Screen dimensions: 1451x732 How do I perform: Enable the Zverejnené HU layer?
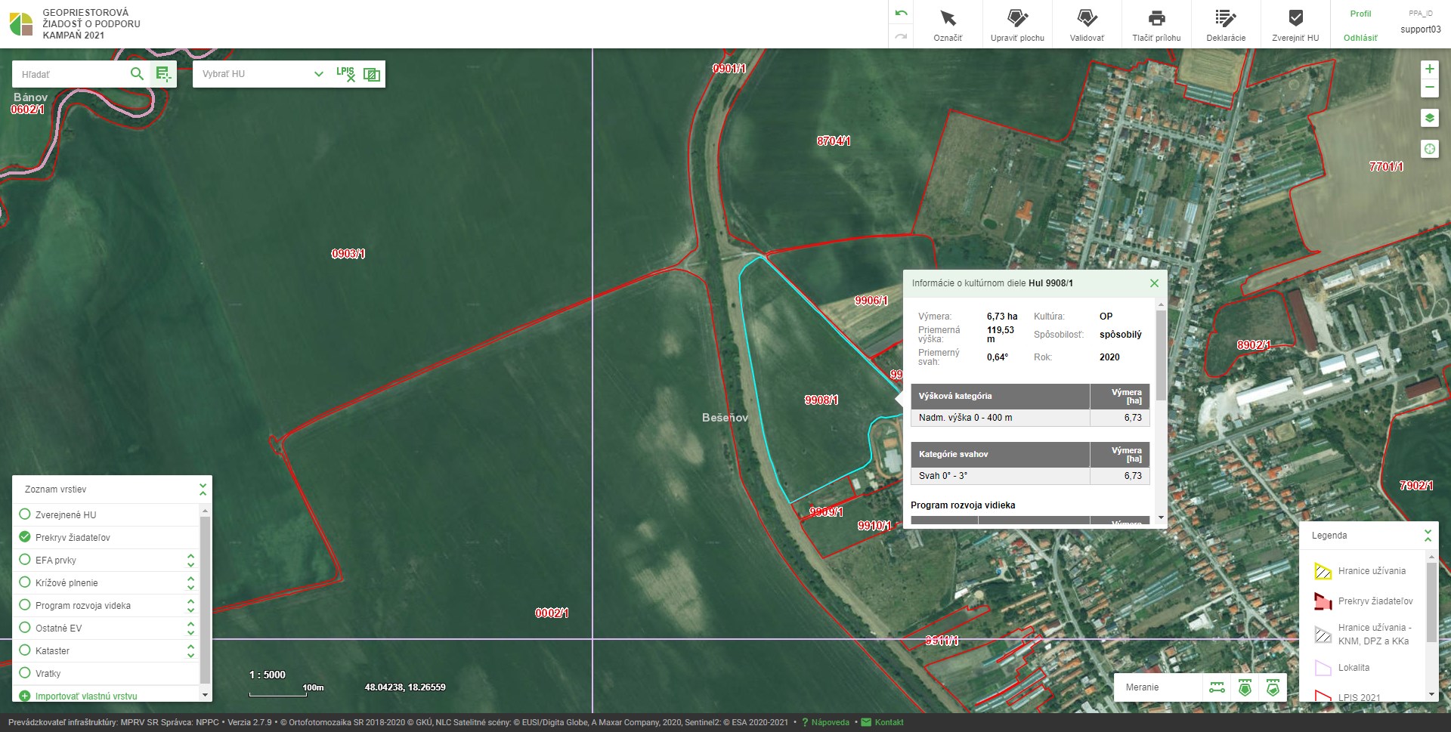pos(25,514)
